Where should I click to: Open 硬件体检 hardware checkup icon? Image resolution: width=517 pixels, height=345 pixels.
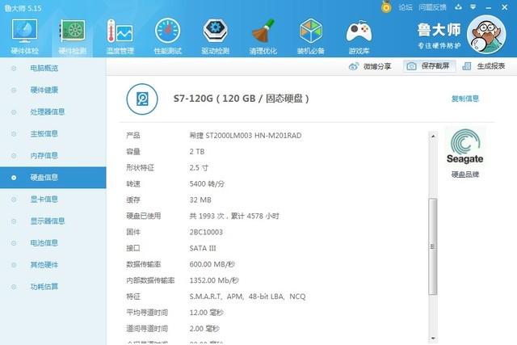24,31
